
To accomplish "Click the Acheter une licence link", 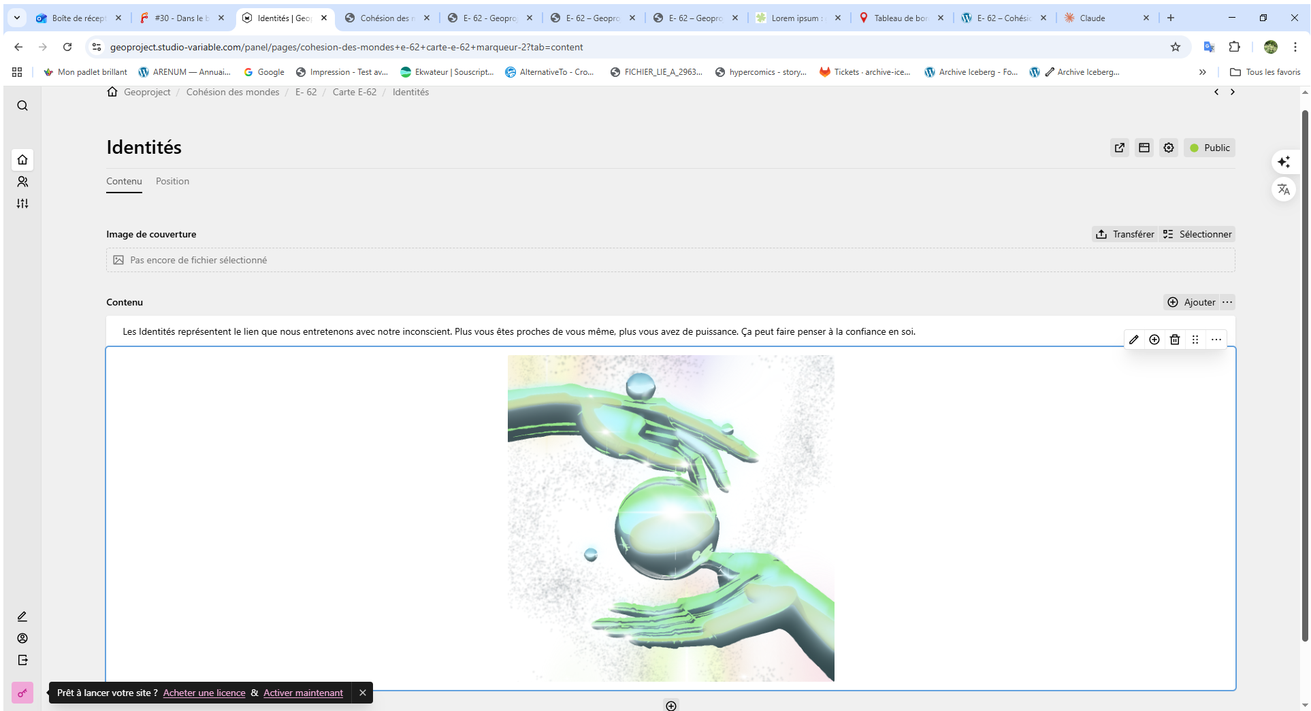I will pyautogui.click(x=204, y=693).
